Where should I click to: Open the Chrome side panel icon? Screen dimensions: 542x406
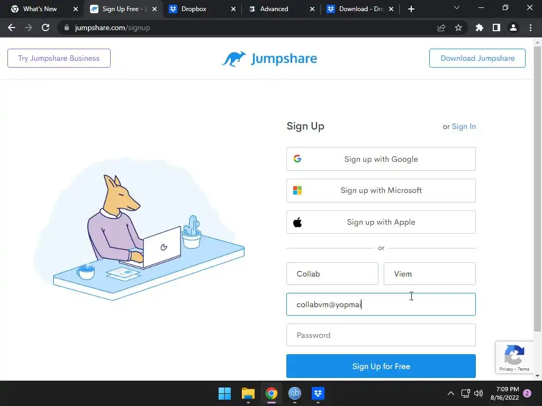coord(496,27)
